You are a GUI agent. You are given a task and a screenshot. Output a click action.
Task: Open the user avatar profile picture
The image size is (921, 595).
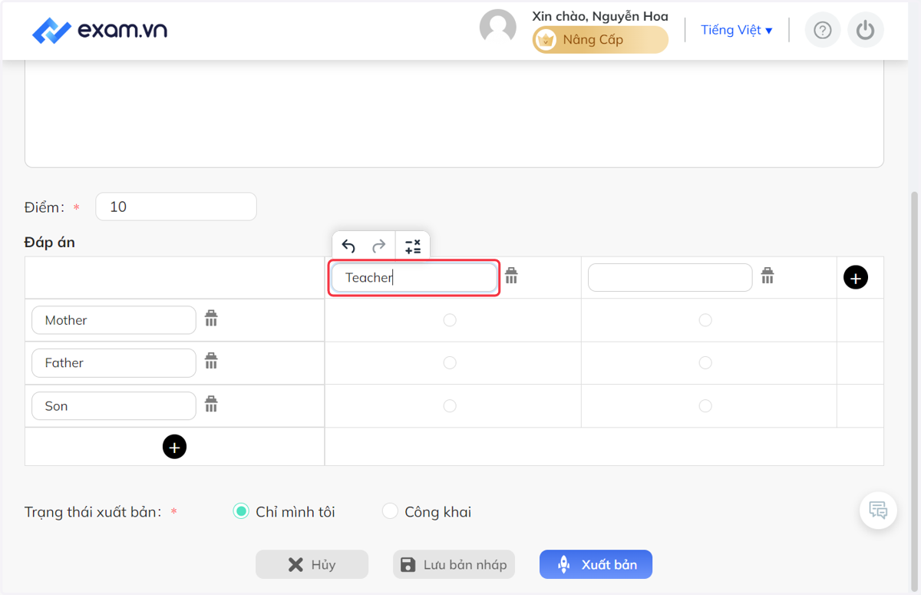point(498,28)
